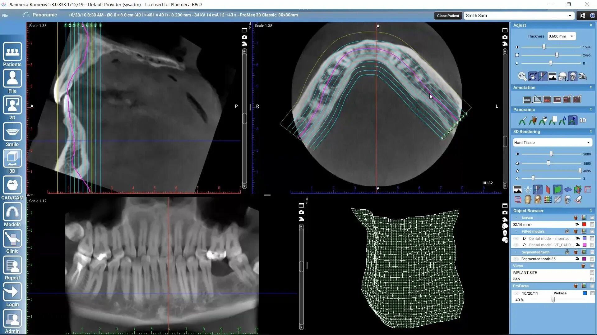The image size is (597, 335).
Task: Click the help question mark button
Action: [592, 16]
